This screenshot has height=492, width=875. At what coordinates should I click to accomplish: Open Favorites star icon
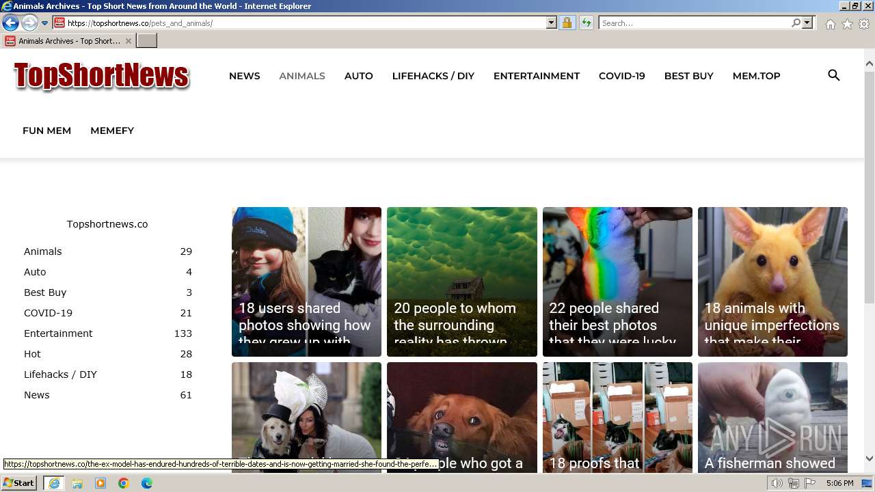pyautogui.click(x=847, y=24)
